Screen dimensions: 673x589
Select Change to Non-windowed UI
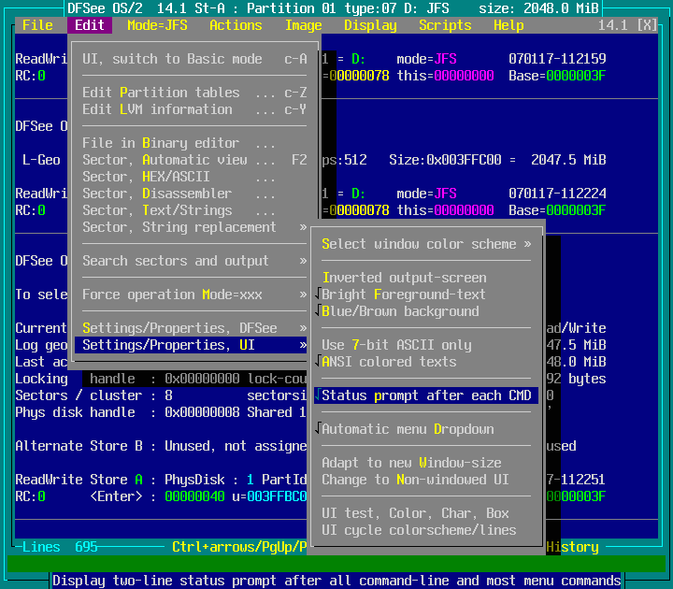426,480
